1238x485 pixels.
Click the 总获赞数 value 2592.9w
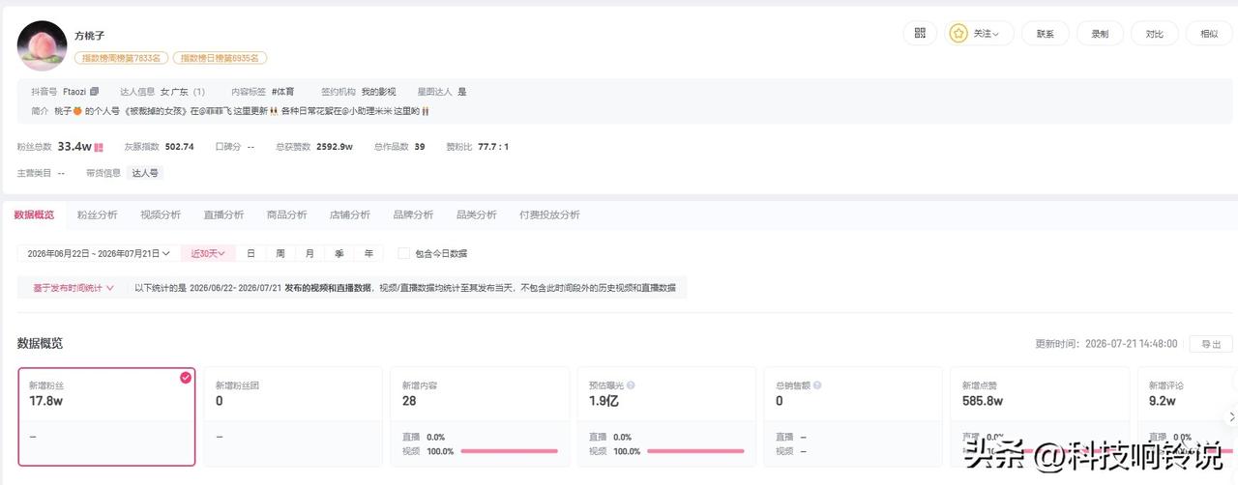click(335, 147)
